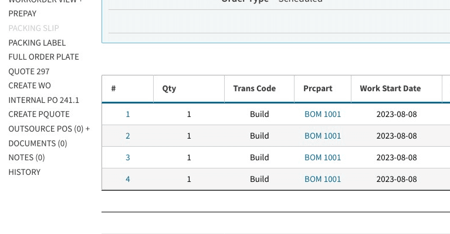The height and width of the screenshot is (234, 450).
Task: Select Full Order Plate in the sidebar
Action: [43, 57]
